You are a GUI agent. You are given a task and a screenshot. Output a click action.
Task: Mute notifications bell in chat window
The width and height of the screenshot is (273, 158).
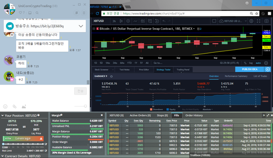(x=76, y=13)
